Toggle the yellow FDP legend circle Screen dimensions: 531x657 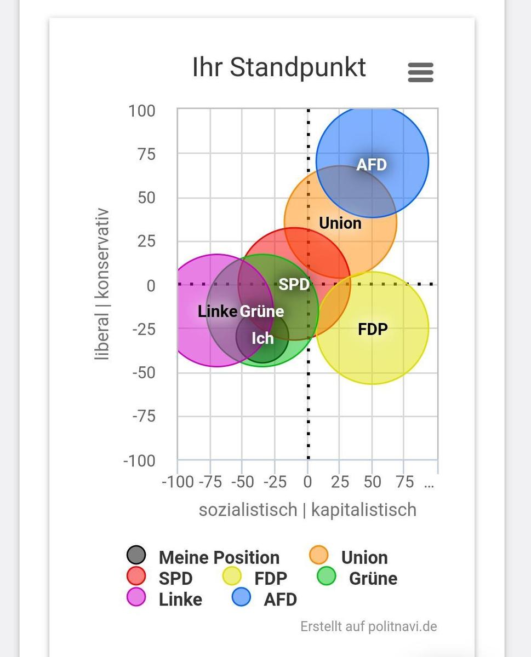click(232, 576)
